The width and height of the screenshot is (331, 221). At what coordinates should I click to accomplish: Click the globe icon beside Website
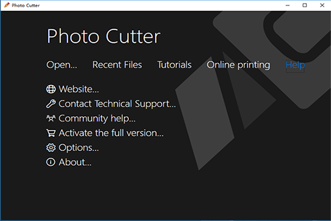[51, 89]
